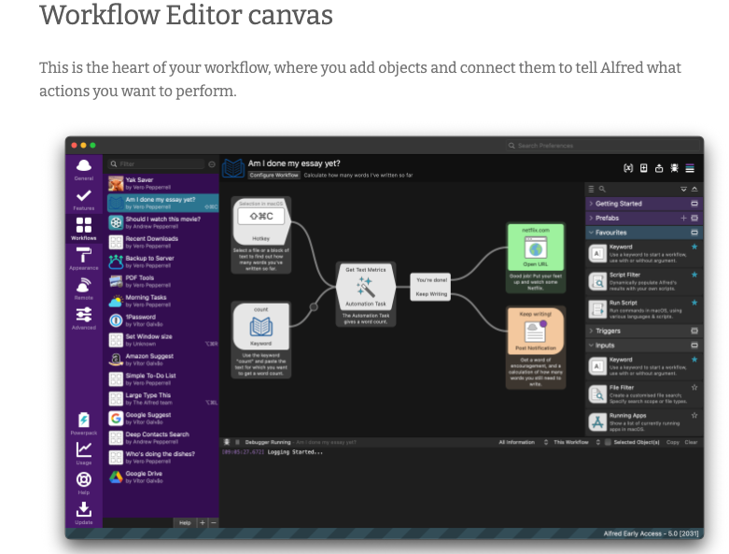The height and width of the screenshot is (554, 729).
Task: Click the Help lifebuoy icon in sidebar
Action: point(84,483)
